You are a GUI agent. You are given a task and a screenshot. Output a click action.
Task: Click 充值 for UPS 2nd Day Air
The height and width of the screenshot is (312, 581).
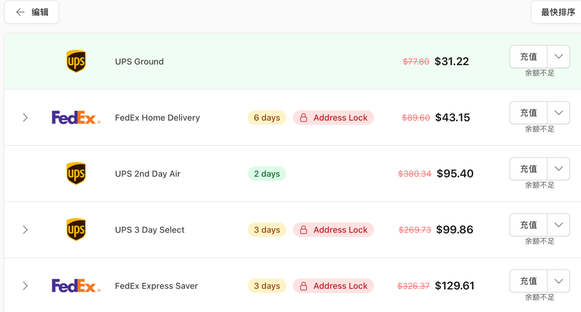click(x=529, y=169)
